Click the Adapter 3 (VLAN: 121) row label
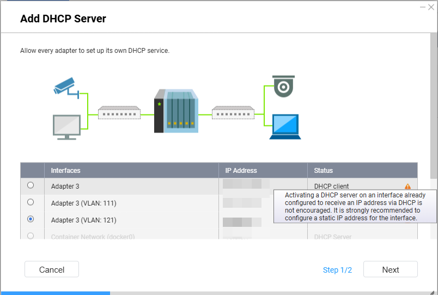 (83, 220)
